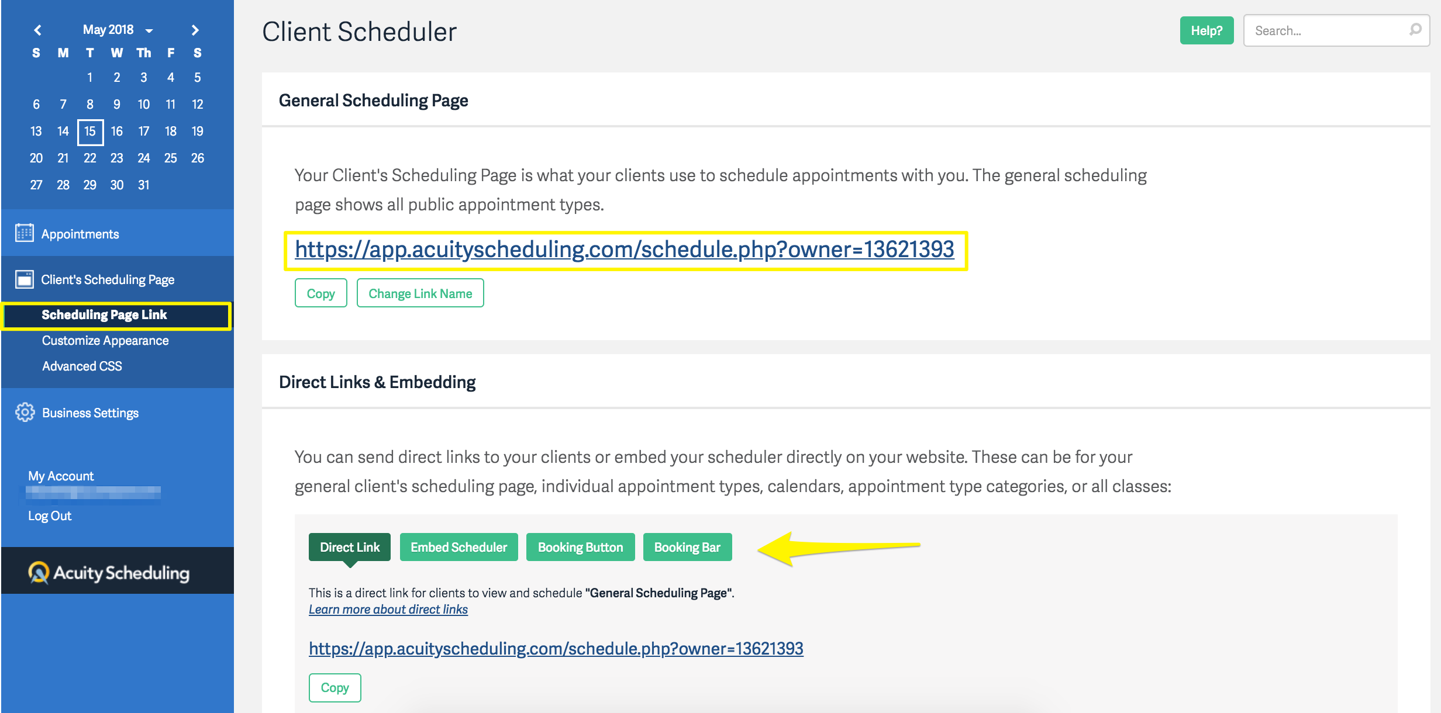Click the Appointments calendar icon
The image size is (1441, 713).
tap(25, 233)
